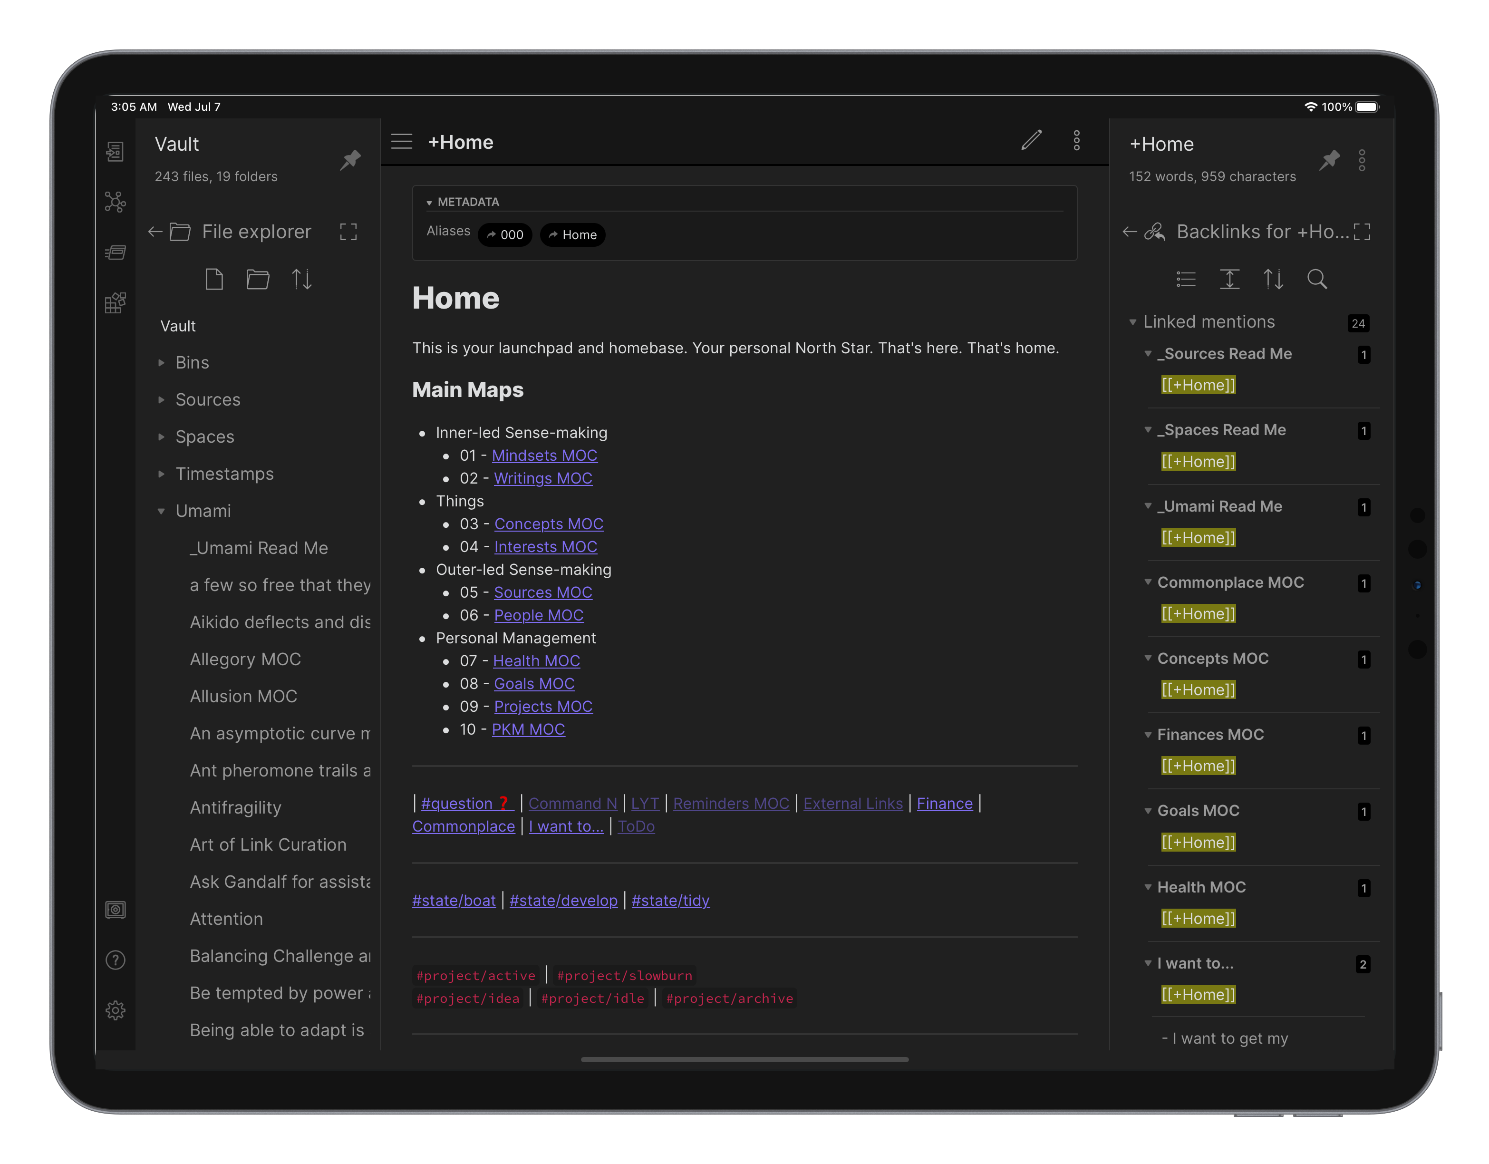Open the three-dot menu of the +Home note
Image resolution: width=1489 pixels, height=1164 pixels.
[x=1076, y=140]
